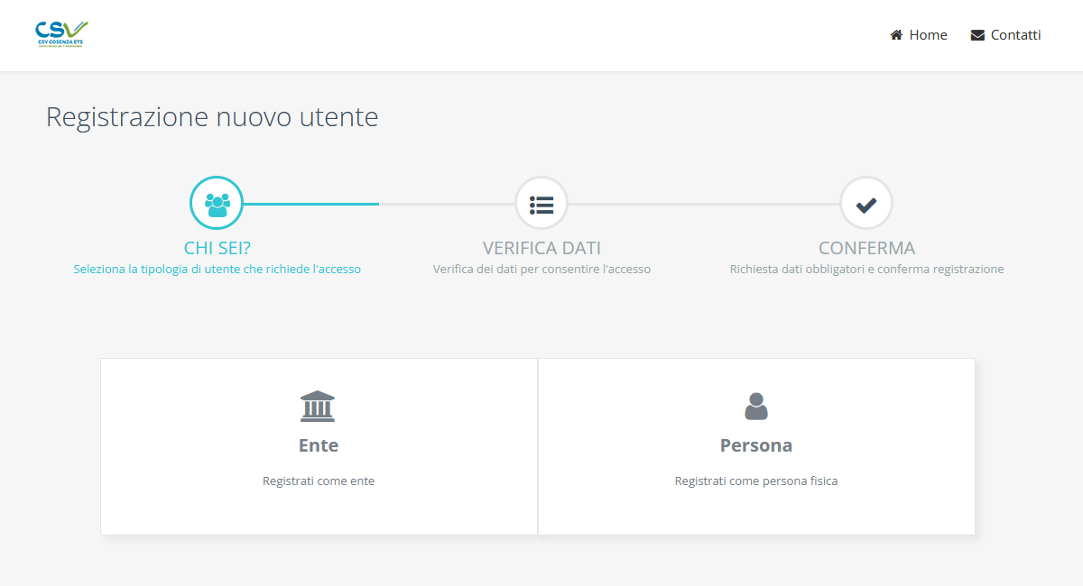1083x586 pixels.
Task: Jump to the CONFERMA step label
Action: [866, 248]
